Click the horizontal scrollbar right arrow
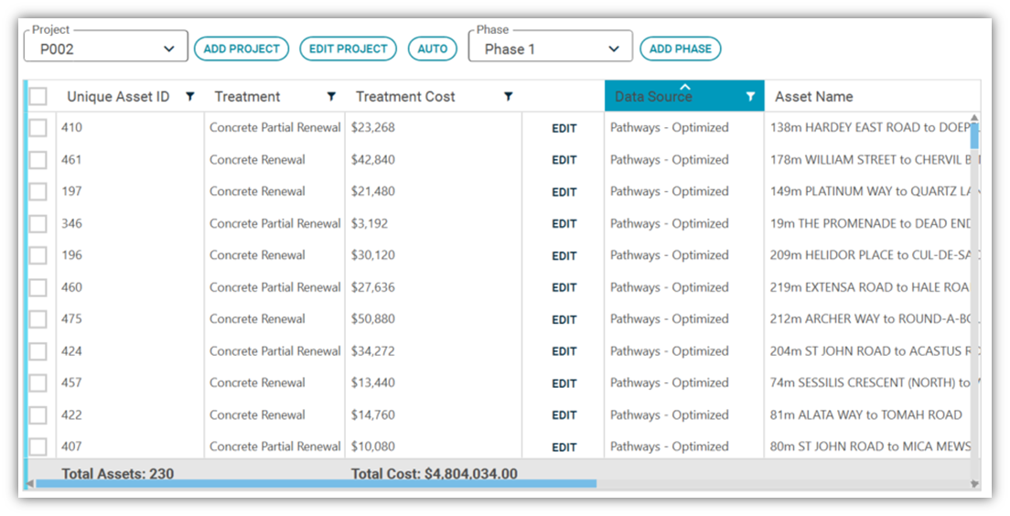This screenshot has width=1010, height=516. pos(974,483)
